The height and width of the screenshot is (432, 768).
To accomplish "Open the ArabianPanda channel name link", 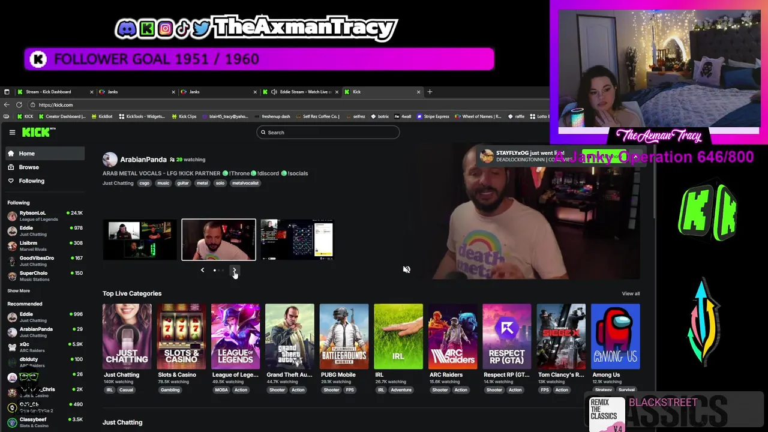I will (x=143, y=160).
